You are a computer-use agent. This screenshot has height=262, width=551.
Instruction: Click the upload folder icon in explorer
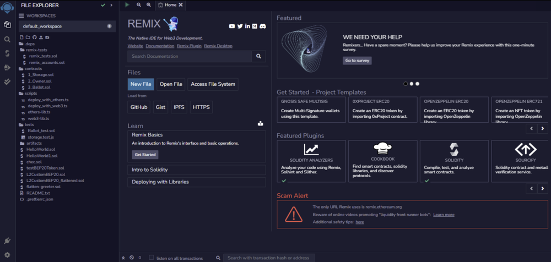pos(47,37)
